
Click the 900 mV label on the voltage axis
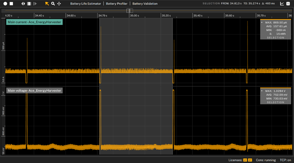[3, 111]
